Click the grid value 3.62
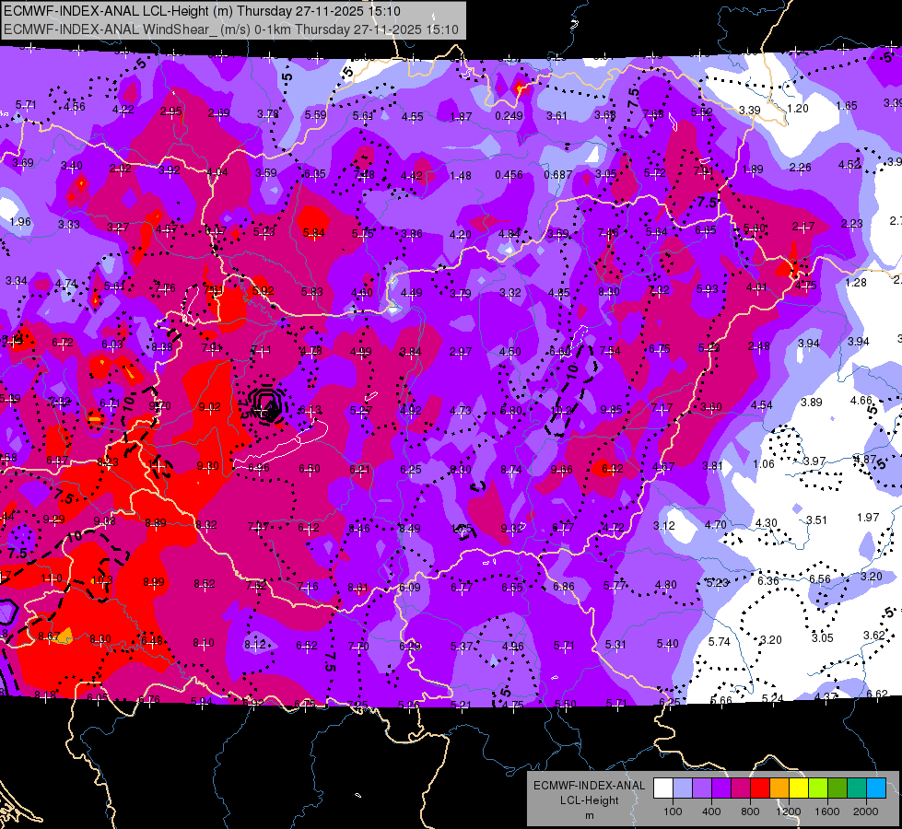This screenshot has width=902, height=829. [874, 636]
